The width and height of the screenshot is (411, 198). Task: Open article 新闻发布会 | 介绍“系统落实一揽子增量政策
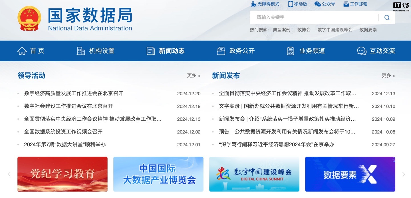[x=287, y=119]
